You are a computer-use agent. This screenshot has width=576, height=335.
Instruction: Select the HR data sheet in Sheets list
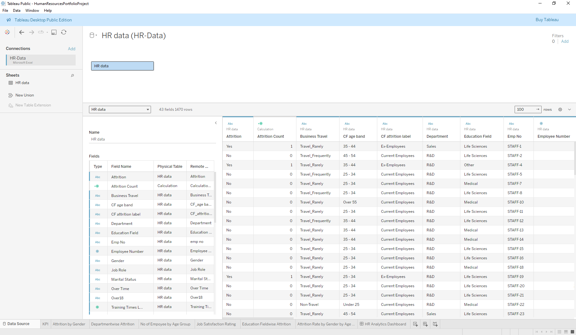[x=22, y=83]
